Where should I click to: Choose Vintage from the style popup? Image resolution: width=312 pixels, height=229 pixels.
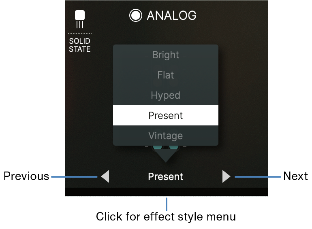pyautogui.click(x=166, y=136)
